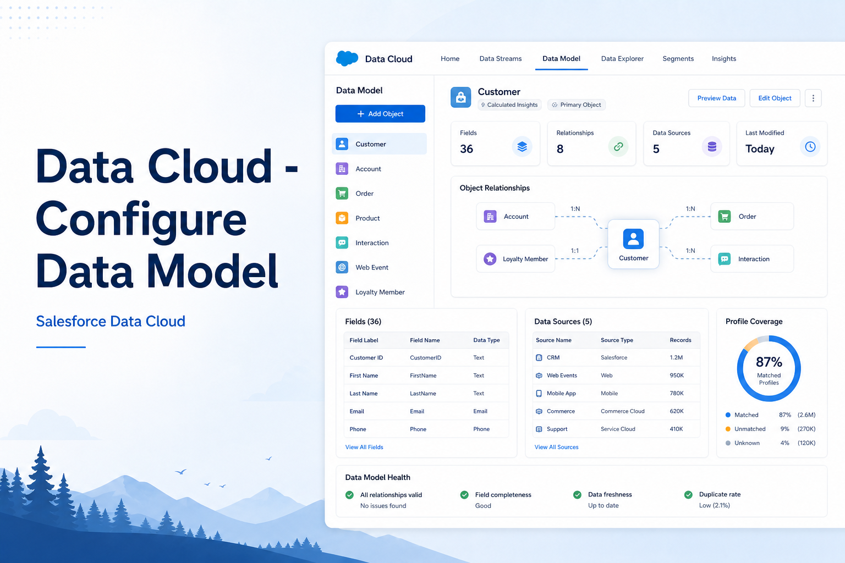Click the Relationships link icon
This screenshot has width=845, height=563.
coord(618,147)
